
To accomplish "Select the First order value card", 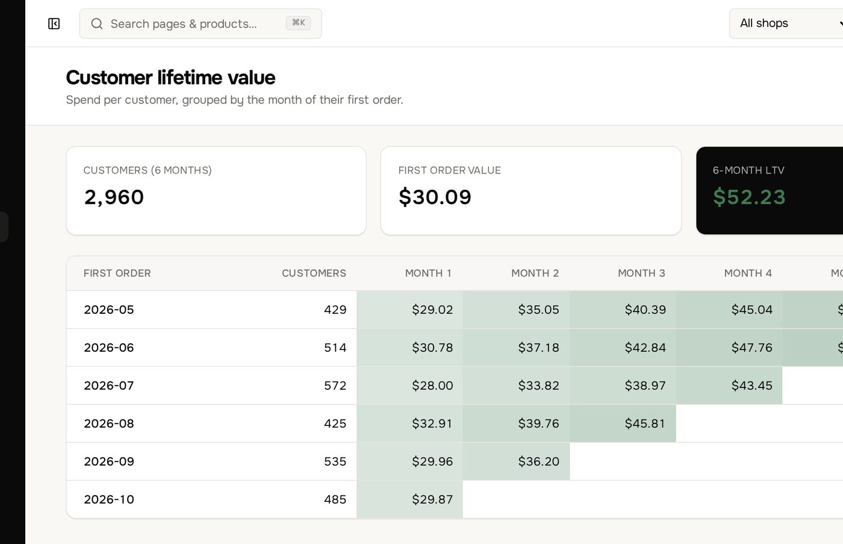I will pos(531,190).
